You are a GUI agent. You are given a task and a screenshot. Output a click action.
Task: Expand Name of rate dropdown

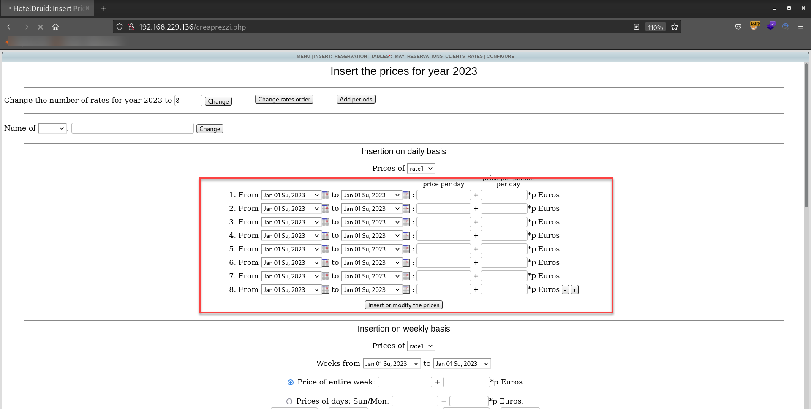pos(52,128)
